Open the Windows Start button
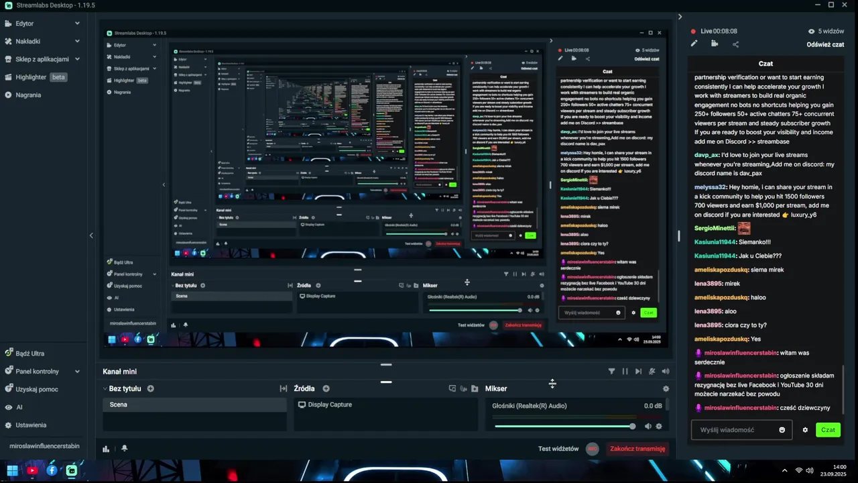 click(12, 470)
